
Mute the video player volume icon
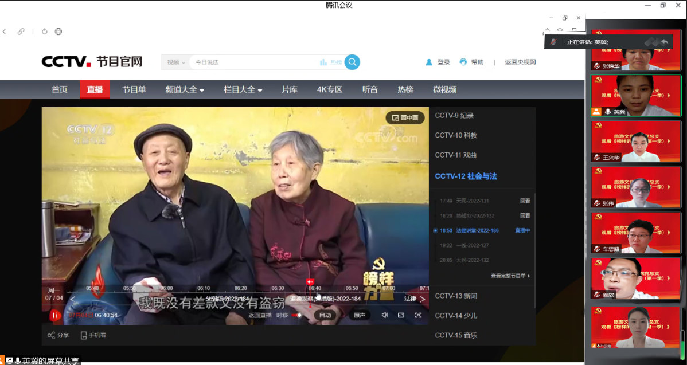click(x=385, y=315)
